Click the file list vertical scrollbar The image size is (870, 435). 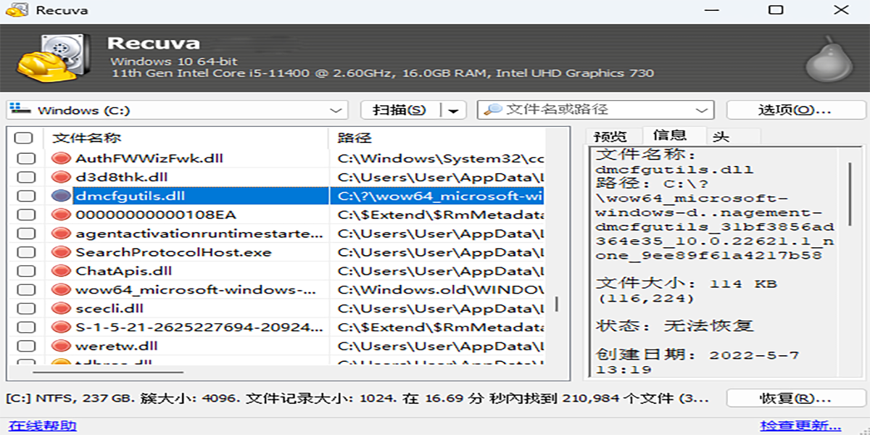tap(557, 303)
